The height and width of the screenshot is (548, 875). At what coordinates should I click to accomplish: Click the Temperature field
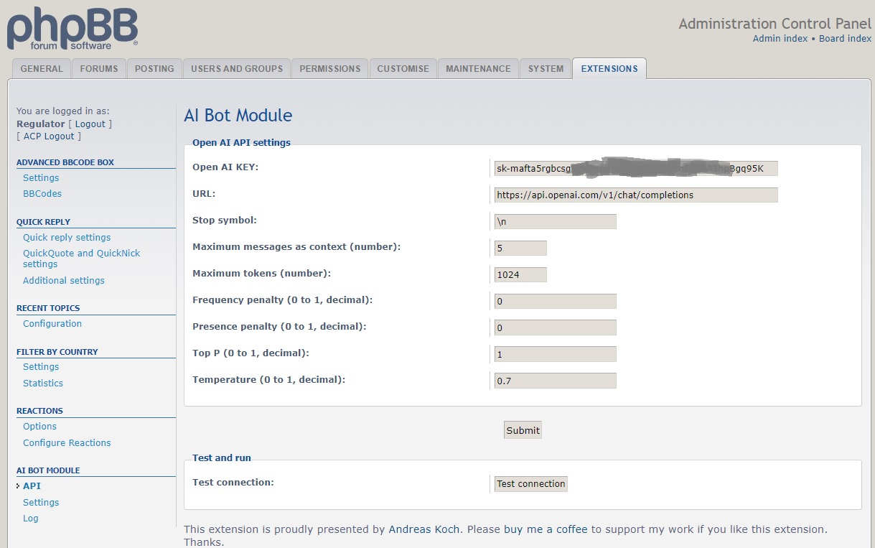(x=556, y=381)
